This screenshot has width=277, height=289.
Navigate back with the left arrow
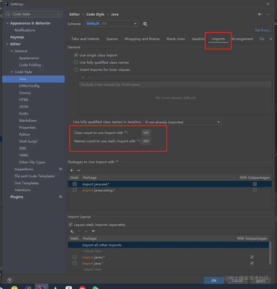tap(260, 14)
